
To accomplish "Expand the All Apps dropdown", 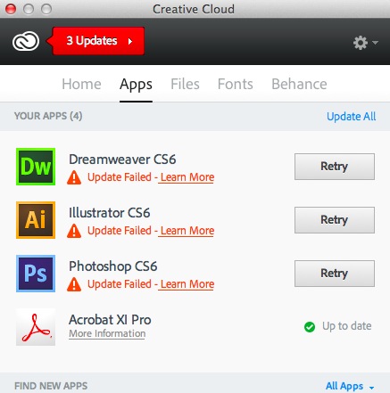I will pyautogui.click(x=350, y=386).
